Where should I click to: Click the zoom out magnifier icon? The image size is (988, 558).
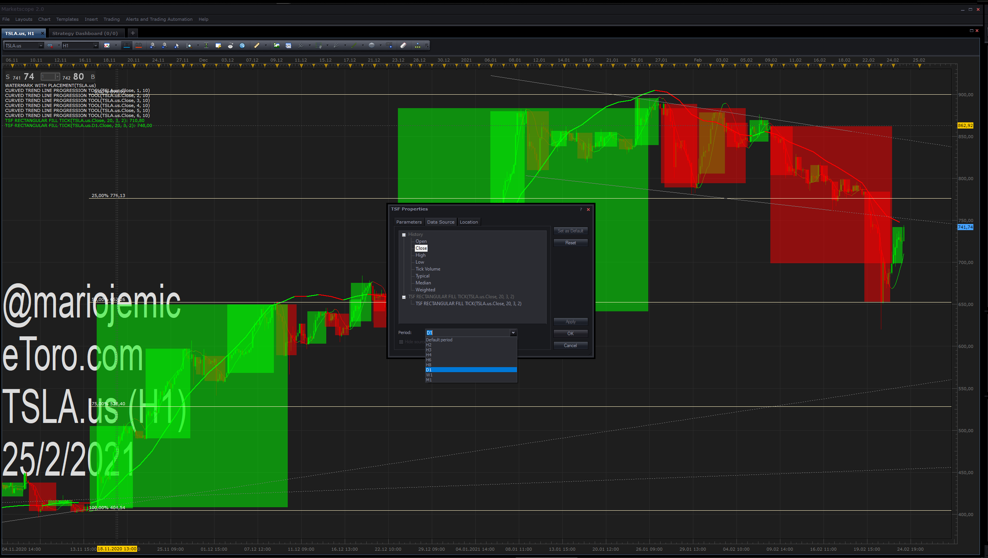164,45
